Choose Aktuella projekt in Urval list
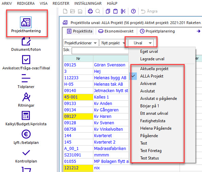The image size is (202, 172). [154, 69]
